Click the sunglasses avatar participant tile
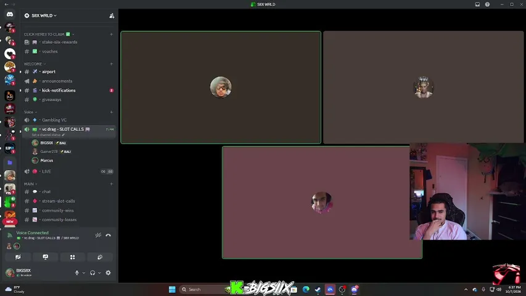Screen dimensions: 526x296 221,87
